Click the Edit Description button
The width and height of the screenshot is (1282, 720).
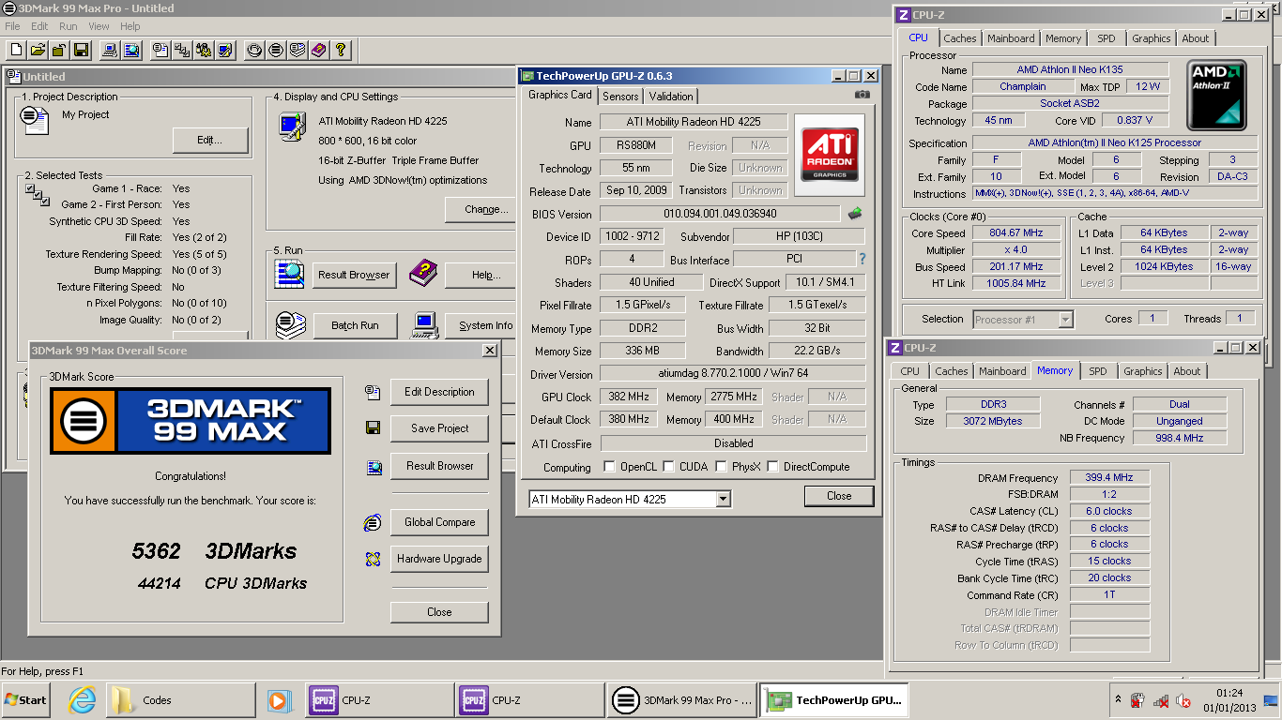[x=439, y=392]
